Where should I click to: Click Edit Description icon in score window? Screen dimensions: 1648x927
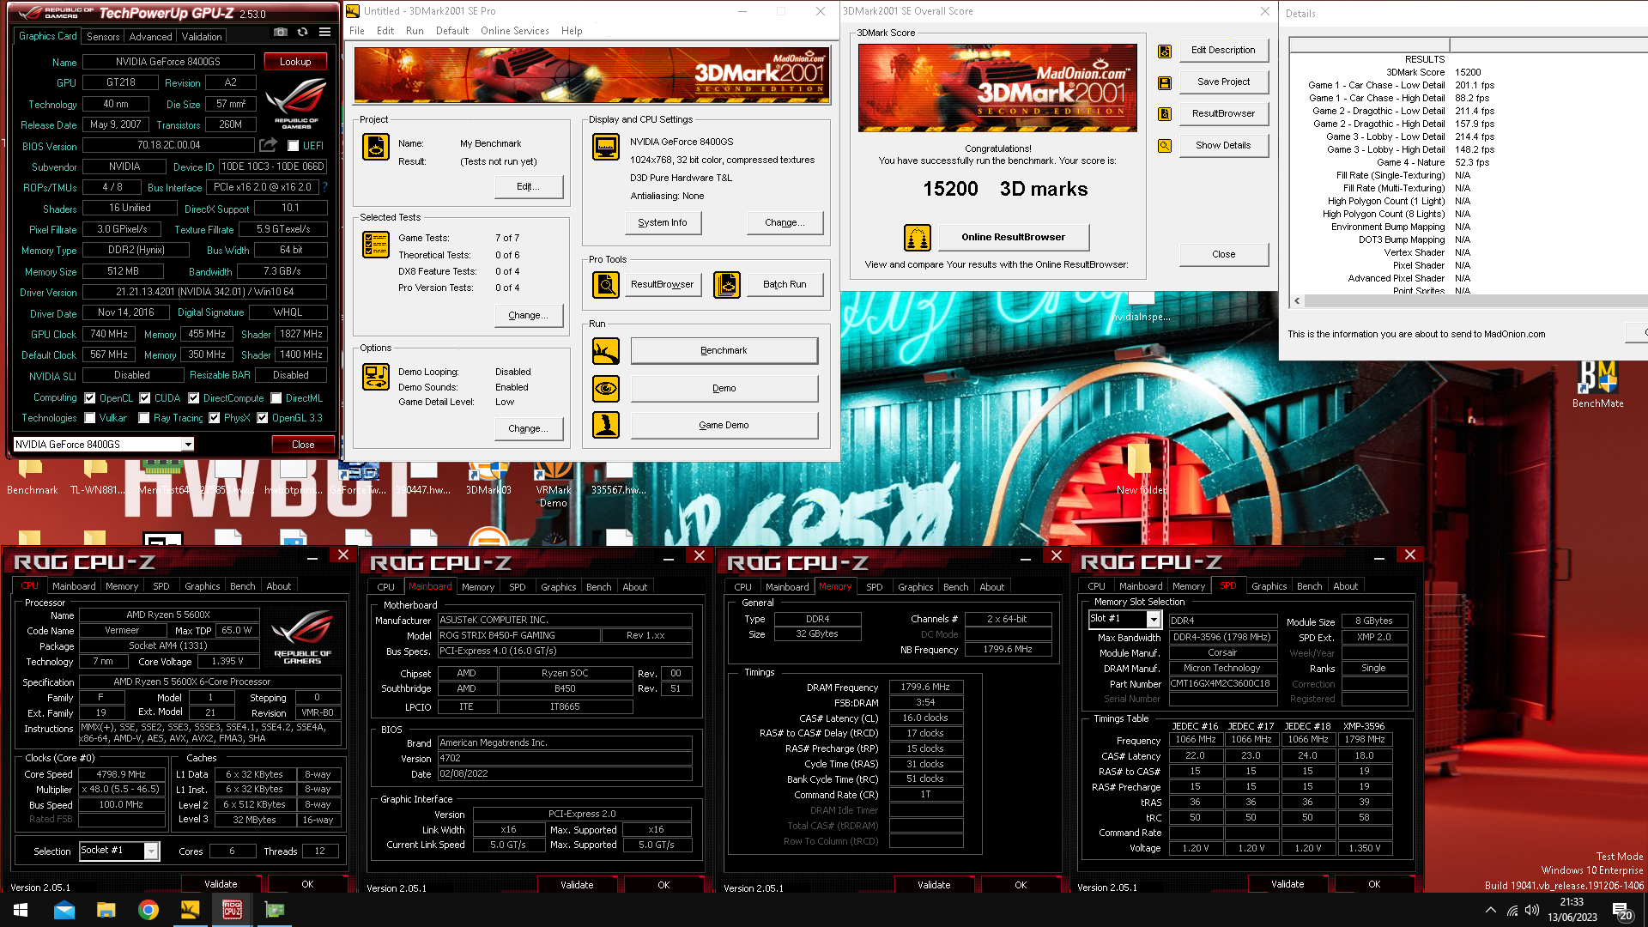coord(1165,51)
